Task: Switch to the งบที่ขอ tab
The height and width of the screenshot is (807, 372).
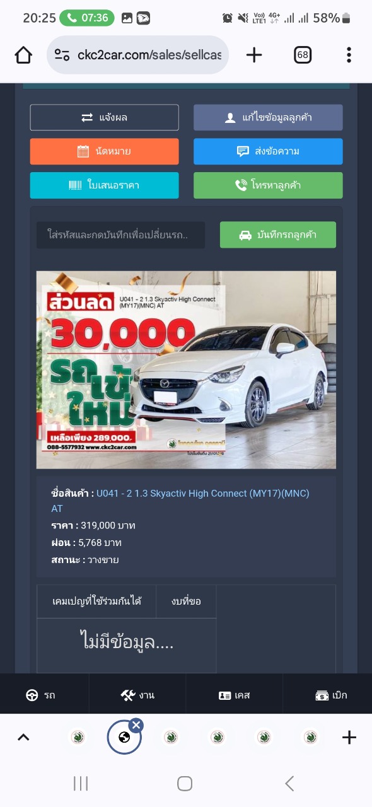Action: [x=186, y=601]
